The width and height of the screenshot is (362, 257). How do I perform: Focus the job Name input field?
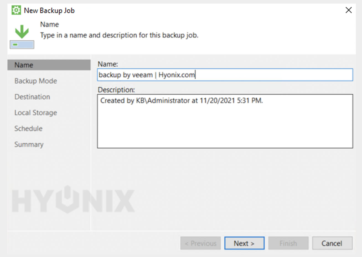pos(225,75)
